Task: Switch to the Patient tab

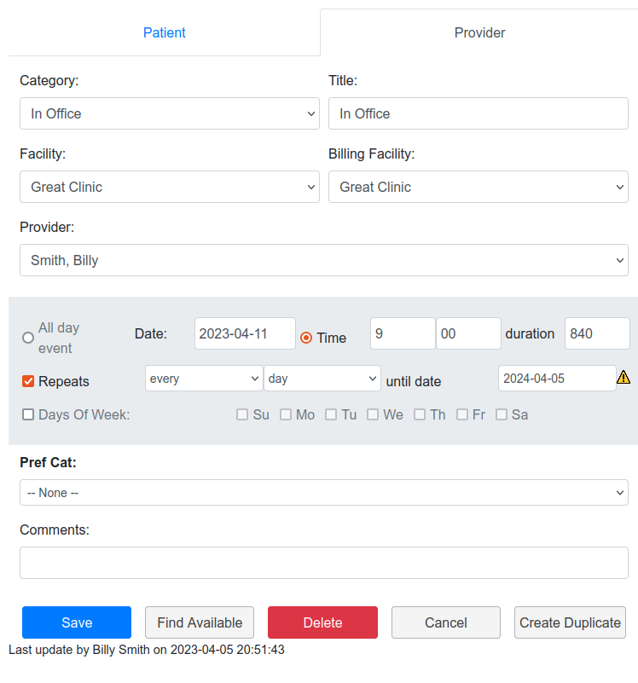Action: coord(164,32)
